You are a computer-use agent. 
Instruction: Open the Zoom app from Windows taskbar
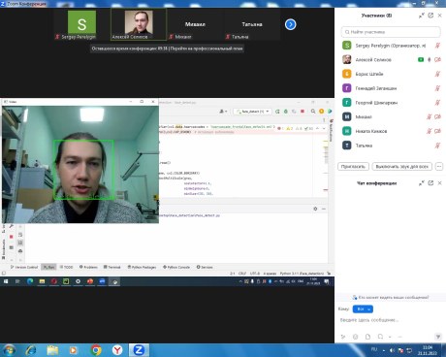pos(139,350)
